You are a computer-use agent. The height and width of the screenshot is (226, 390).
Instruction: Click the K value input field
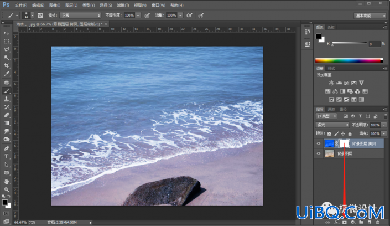[x=375, y=44]
